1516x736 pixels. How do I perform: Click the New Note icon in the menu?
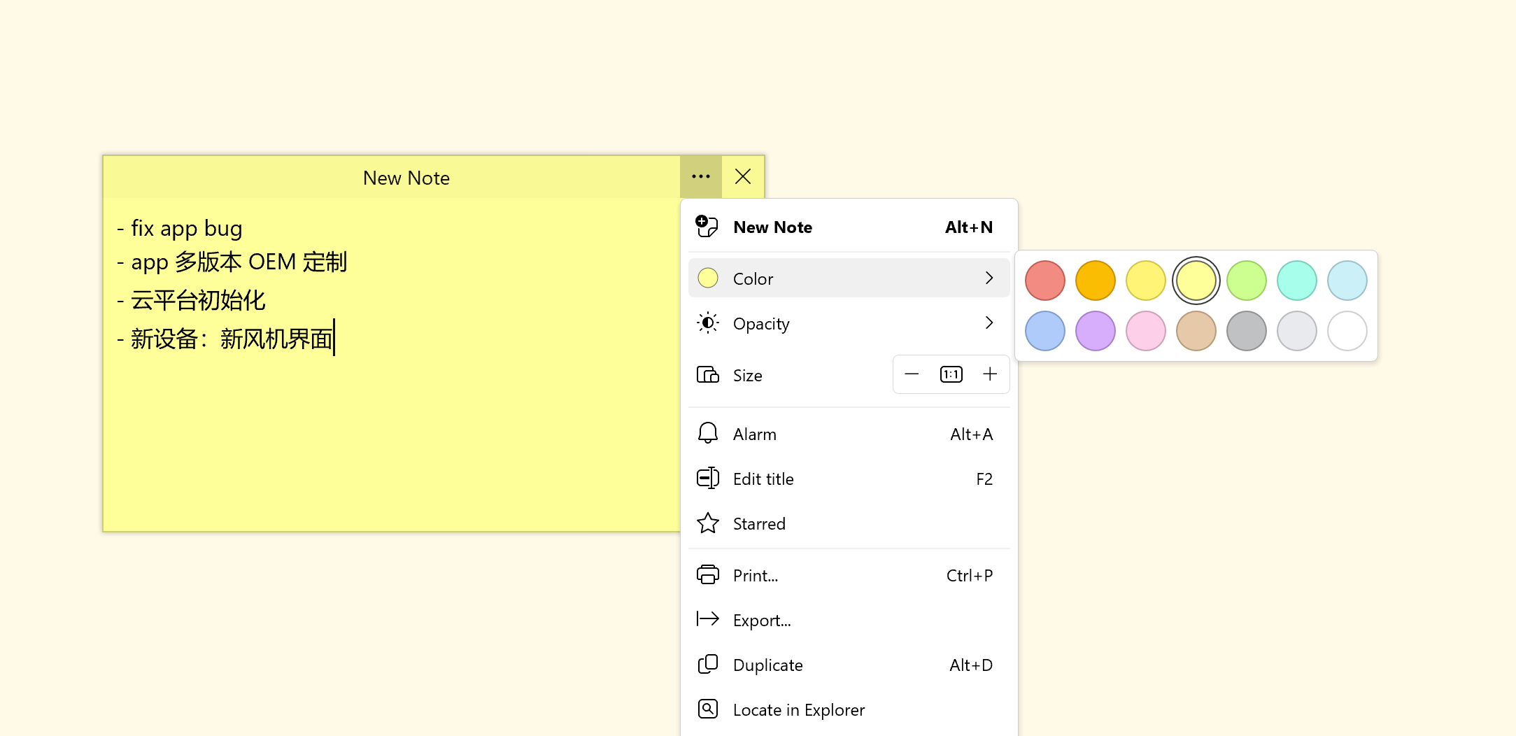(707, 227)
